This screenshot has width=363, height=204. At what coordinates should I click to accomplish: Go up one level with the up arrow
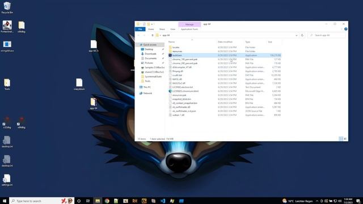pos(153,35)
